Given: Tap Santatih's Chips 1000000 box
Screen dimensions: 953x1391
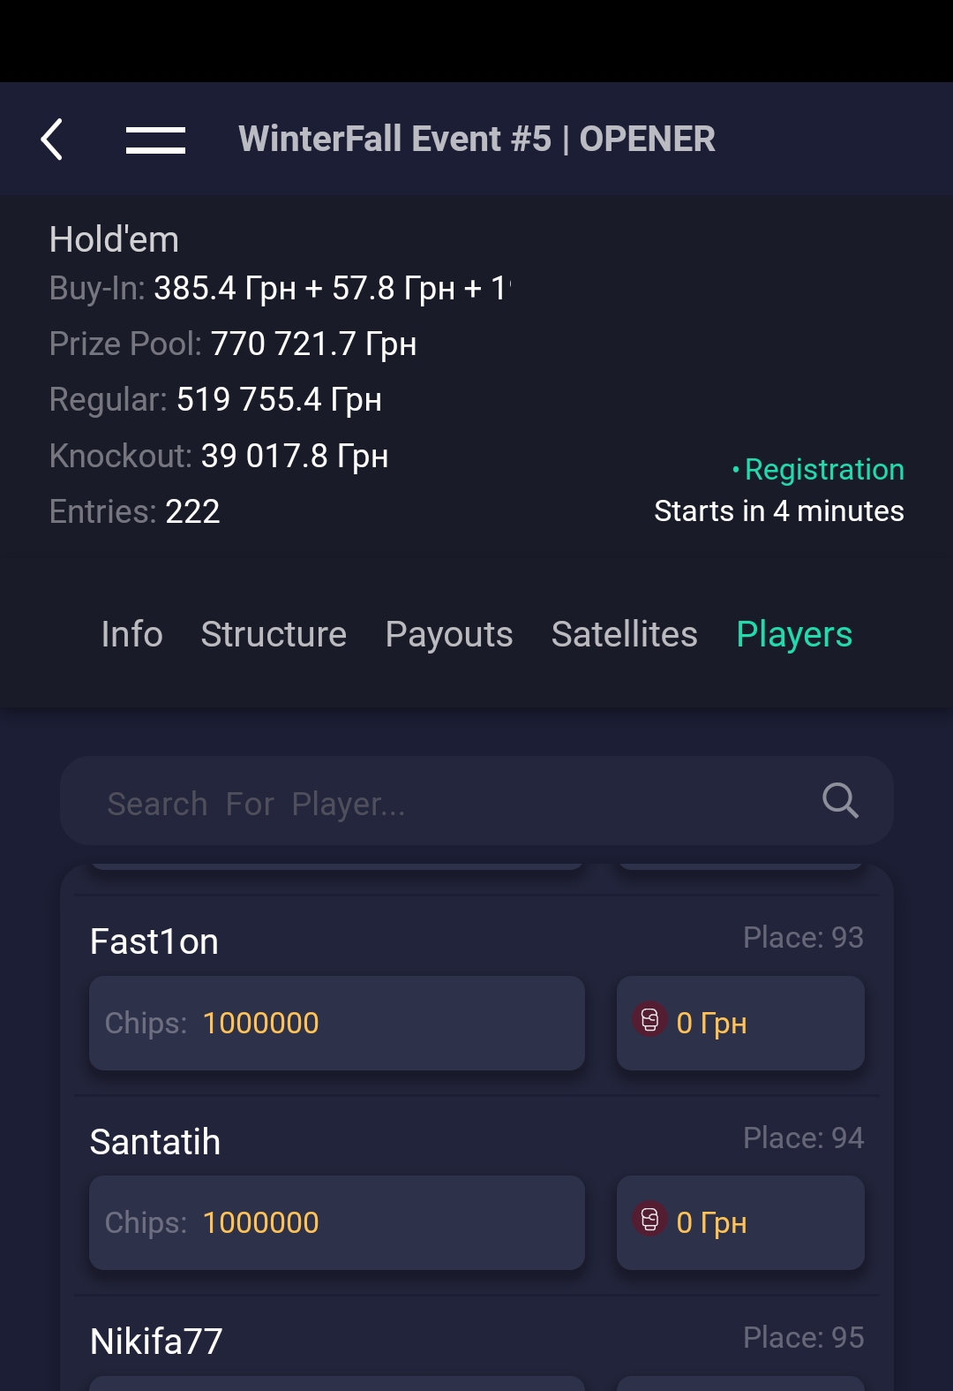Looking at the screenshot, I should (337, 1222).
